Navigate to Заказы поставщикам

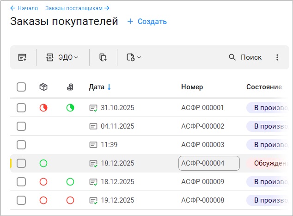tap(77, 8)
